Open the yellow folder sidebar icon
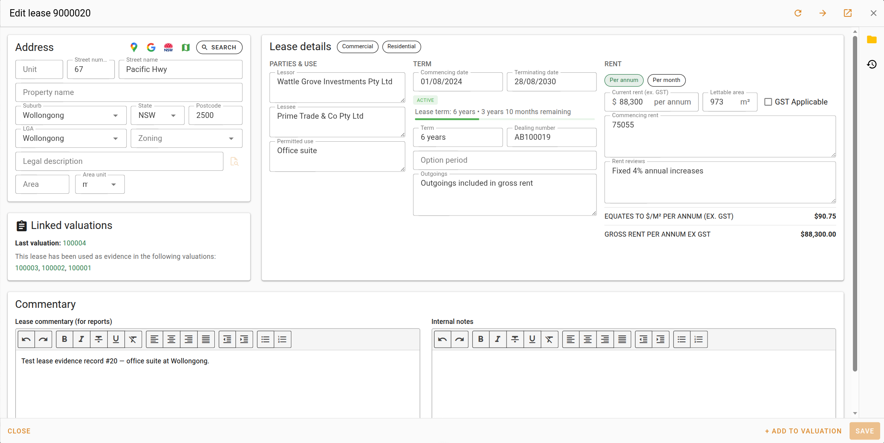The image size is (884, 443). 872,39
